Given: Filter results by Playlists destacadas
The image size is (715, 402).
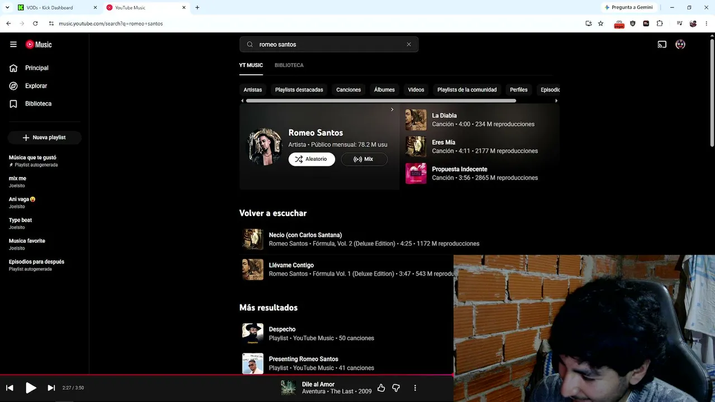Looking at the screenshot, I should [x=299, y=90].
